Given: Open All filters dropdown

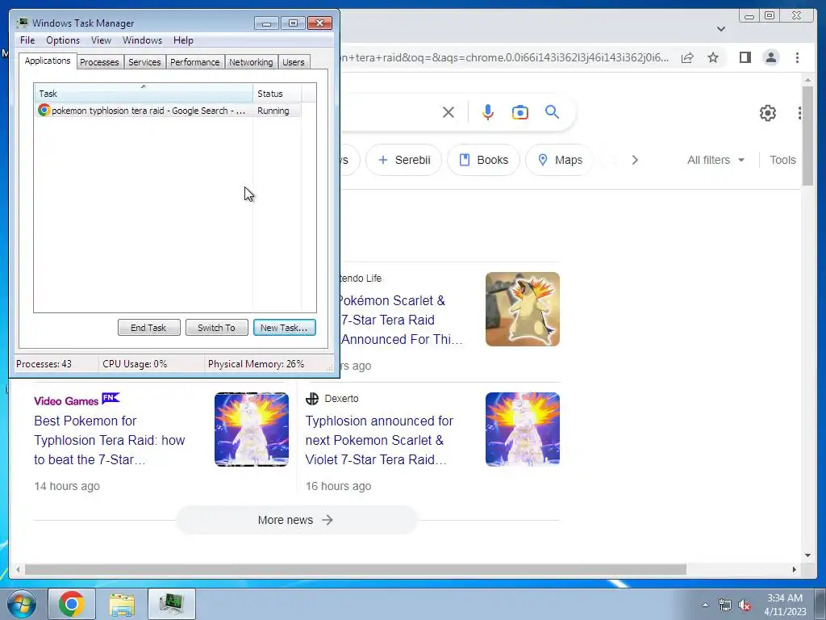Looking at the screenshot, I should coord(716,160).
